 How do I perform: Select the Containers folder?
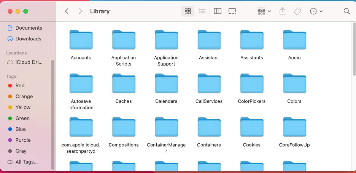tap(209, 132)
